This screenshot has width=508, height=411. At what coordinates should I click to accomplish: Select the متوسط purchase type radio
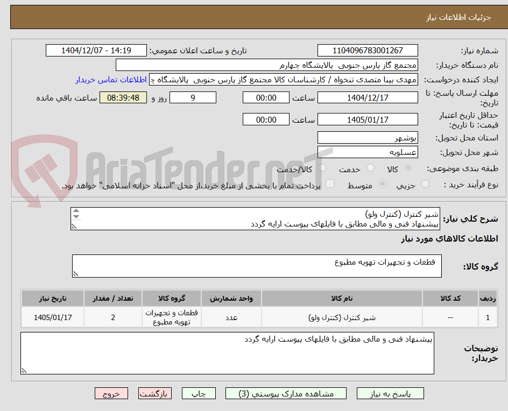pyautogui.click(x=382, y=184)
